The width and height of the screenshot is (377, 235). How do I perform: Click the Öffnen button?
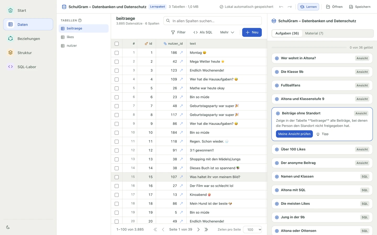pos(334,7)
